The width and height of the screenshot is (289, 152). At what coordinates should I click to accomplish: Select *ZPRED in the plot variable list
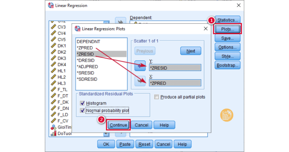tap(85, 48)
